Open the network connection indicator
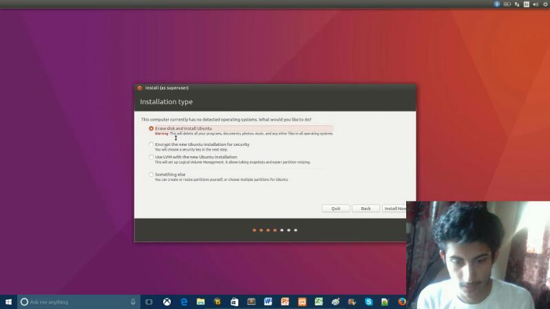The image size is (550, 309). (517, 4)
